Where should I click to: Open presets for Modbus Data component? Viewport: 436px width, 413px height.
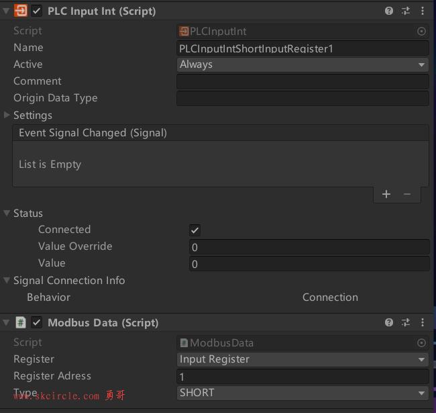[x=406, y=322]
